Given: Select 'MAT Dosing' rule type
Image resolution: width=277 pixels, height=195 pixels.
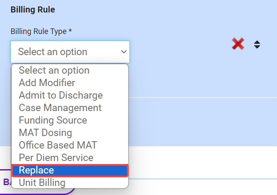Looking at the screenshot, I should (45, 133).
